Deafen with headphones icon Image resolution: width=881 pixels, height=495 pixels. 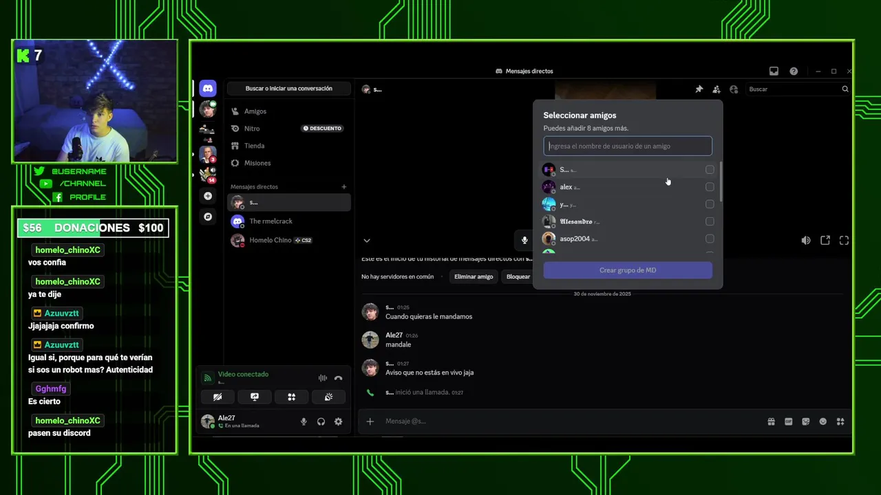(321, 422)
